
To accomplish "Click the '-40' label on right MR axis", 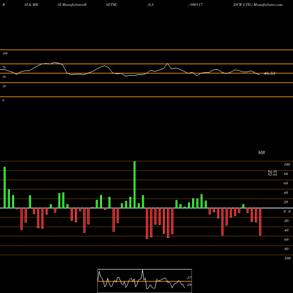I will tap(286, 230).
